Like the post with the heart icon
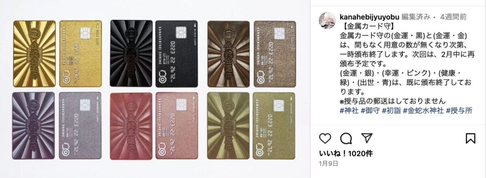 (325, 138)
